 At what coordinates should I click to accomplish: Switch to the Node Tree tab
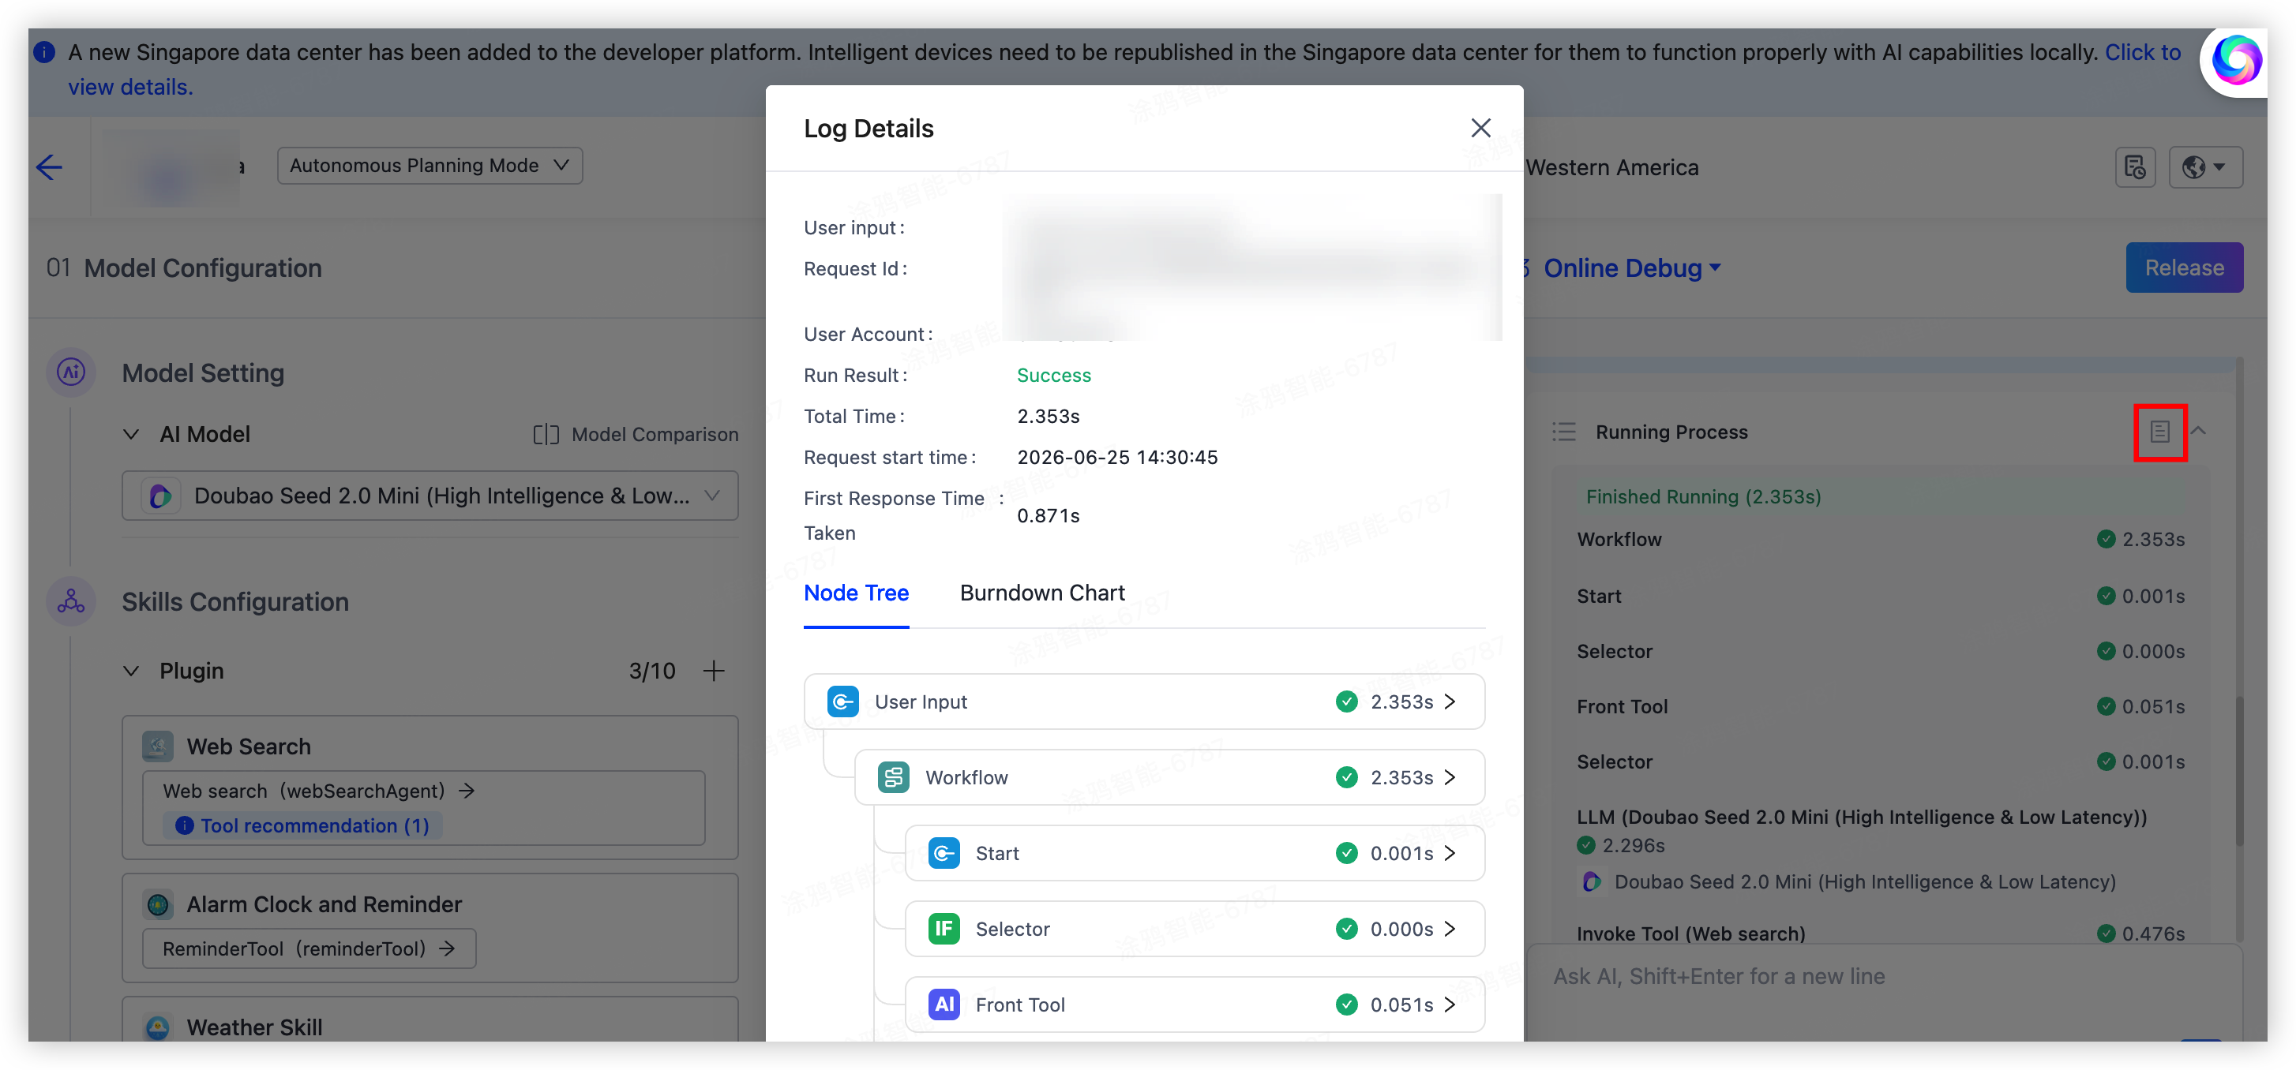(x=856, y=593)
